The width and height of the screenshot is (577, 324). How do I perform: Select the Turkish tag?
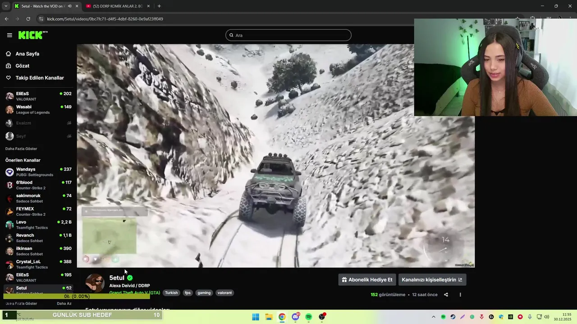[171, 292]
